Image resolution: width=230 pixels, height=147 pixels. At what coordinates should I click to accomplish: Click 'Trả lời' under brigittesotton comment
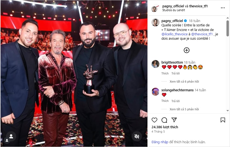175,73
